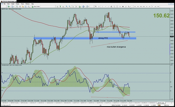Viewport: 175px width, 107px height.
Task: Switch to the USDCAD,H4 chart tab
Action: [x=33, y=103]
